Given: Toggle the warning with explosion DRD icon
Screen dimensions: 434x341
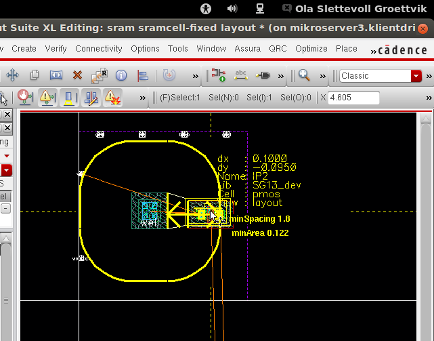Looking at the screenshot, I should 112,98.
